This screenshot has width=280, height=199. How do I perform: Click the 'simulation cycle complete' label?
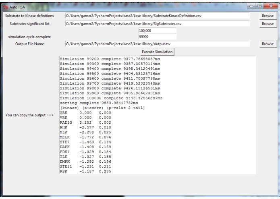(29, 37)
